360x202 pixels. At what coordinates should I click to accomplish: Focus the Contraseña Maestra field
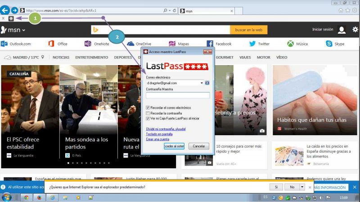[x=178, y=95]
